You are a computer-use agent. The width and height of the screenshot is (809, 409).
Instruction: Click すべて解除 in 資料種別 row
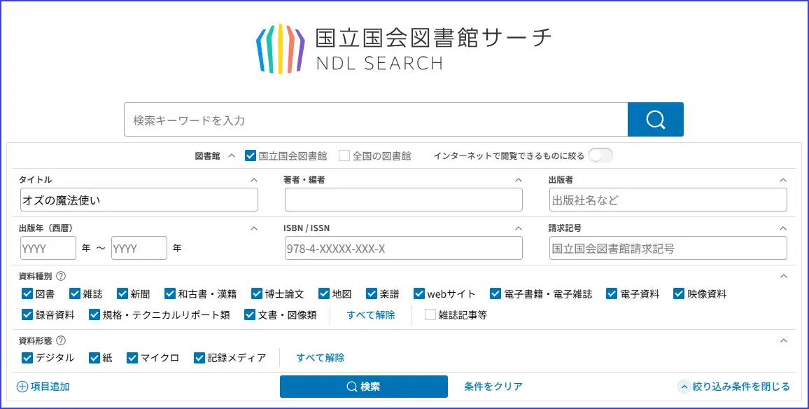point(370,315)
